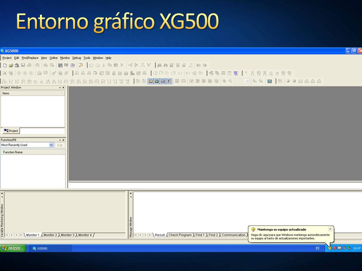This screenshot has height=271, width=362.
Task: Open the Debug menu
Action: tap(77, 58)
